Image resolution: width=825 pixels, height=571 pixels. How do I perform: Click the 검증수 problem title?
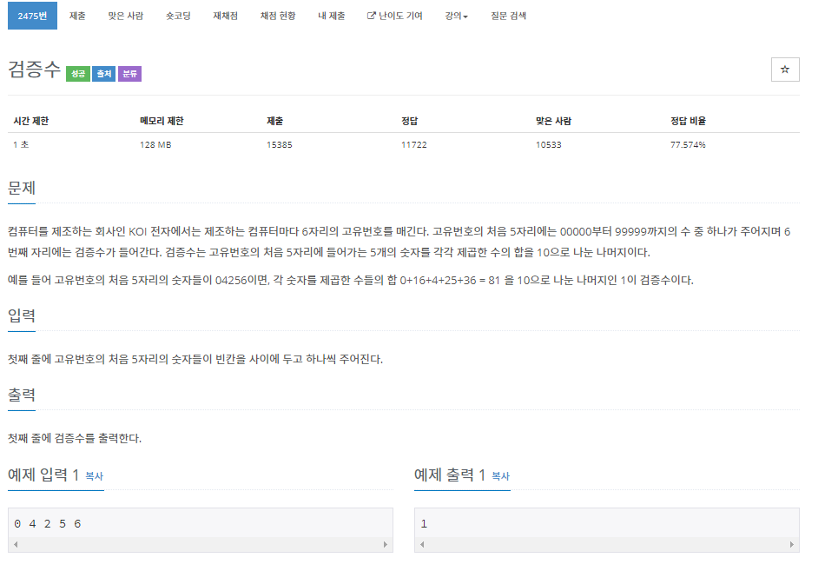click(34, 70)
